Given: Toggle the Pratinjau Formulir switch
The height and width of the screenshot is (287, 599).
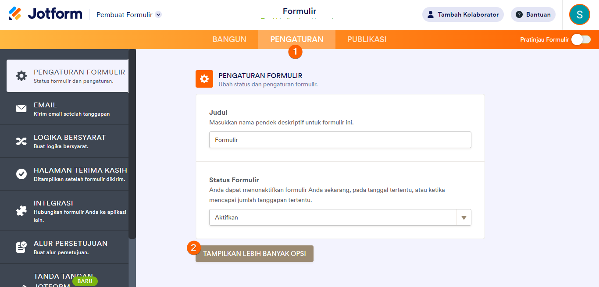Looking at the screenshot, I should coord(581,39).
